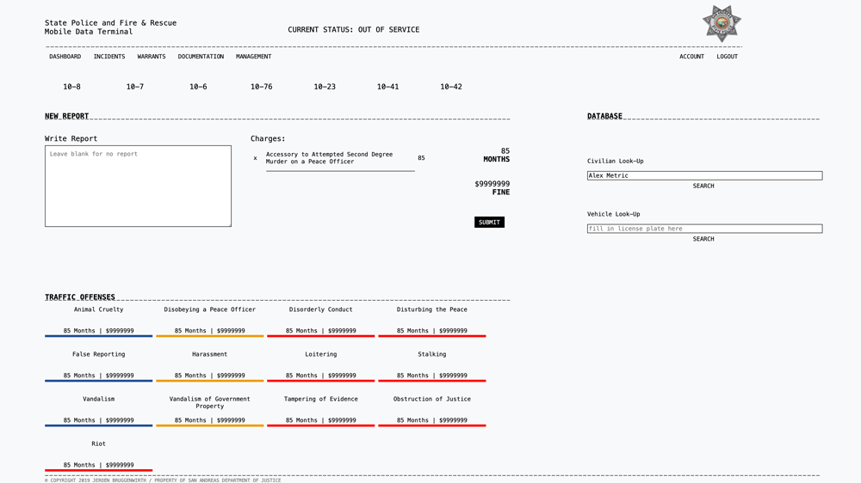
Task: Go to the Warrants page
Action: coord(151,57)
